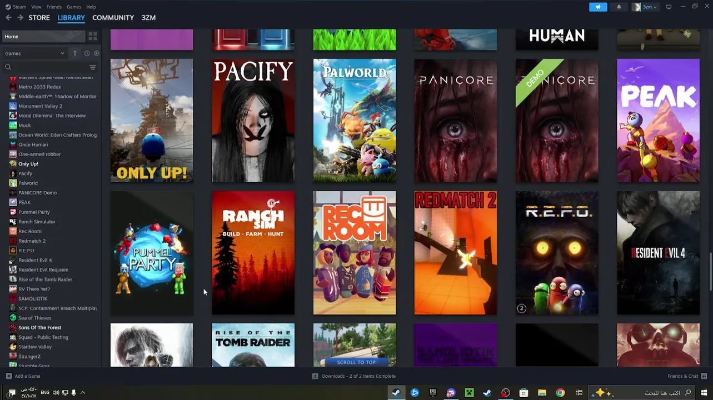The height and width of the screenshot is (400, 713).
Task: Open Google Chrome from the taskbar
Action: [560, 393]
